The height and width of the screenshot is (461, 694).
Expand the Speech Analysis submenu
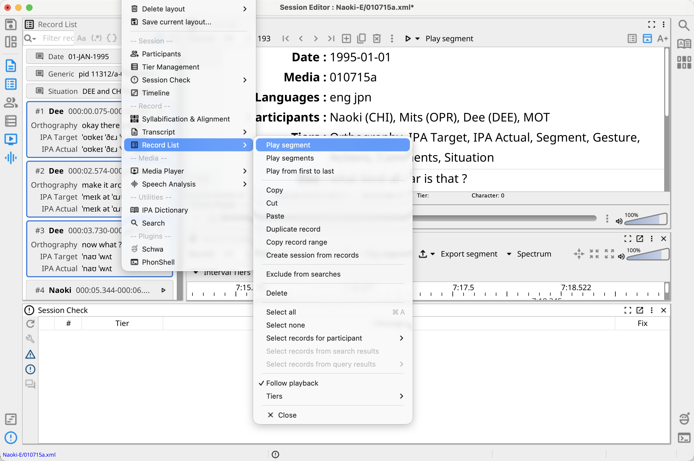[x=188, y=184]
